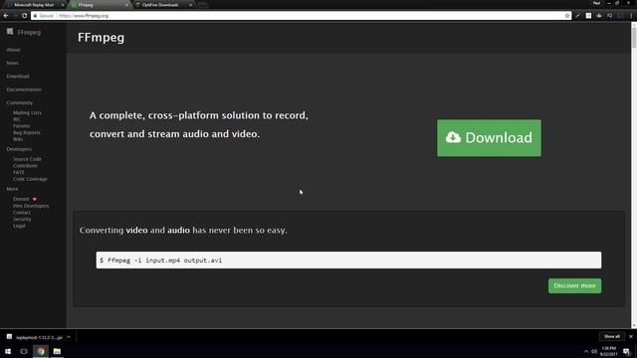Screen dimensions: 637x358
Task: Open the Download sidebar link
Action: 18,77
